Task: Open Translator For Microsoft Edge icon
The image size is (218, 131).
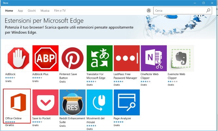Action: [x=100, y=58]
